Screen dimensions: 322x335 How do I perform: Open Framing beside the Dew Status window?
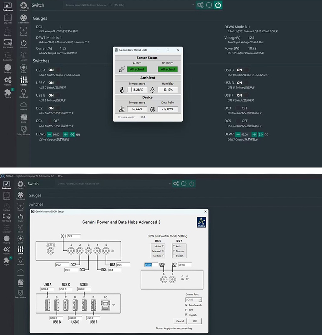[x=8, y=31]
